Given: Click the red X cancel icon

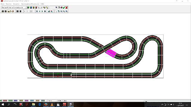Looking at the screenshot, I should [67, 7].
